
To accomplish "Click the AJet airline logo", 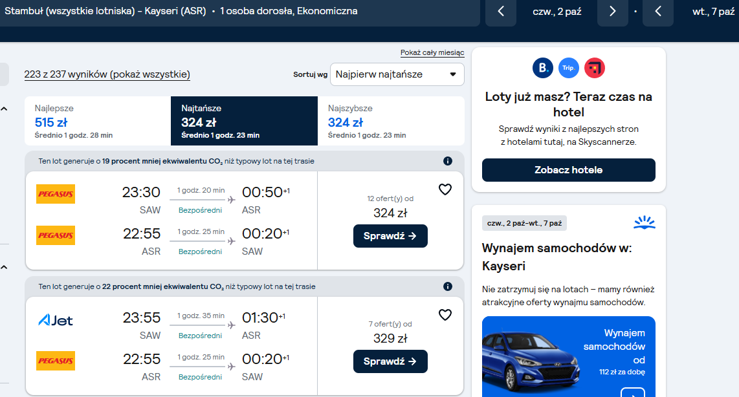I will coord(56,320).
